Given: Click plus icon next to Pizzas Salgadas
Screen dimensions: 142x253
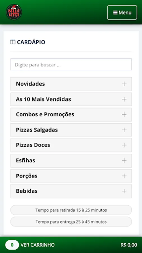Looking at the screenshot, I should tap(124, 130).
